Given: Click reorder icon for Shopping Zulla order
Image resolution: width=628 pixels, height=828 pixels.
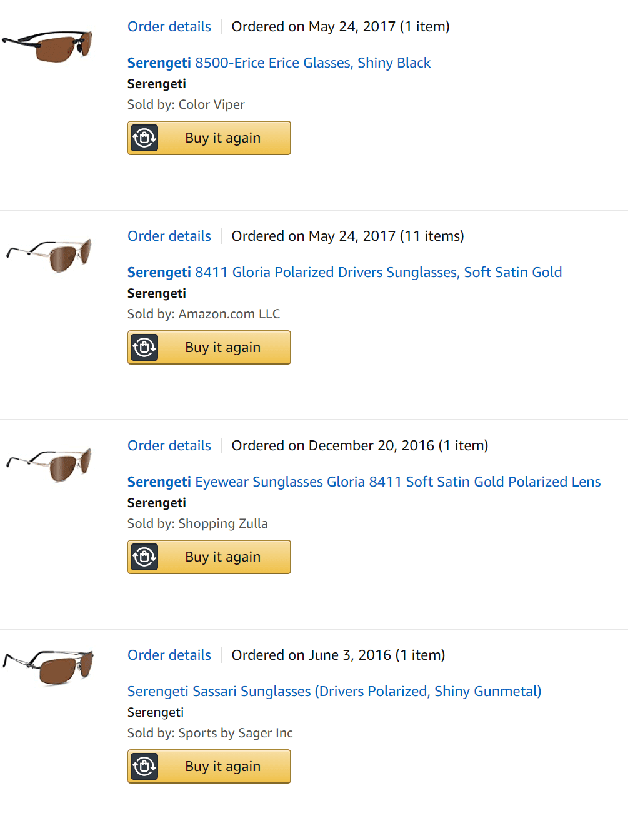Looking at the screenshot, I should click(x=144, y=557).
